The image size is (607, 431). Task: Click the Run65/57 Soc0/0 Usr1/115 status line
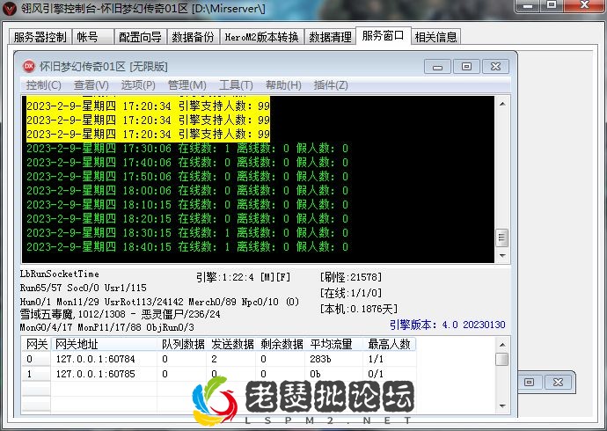tap(84, 288)
